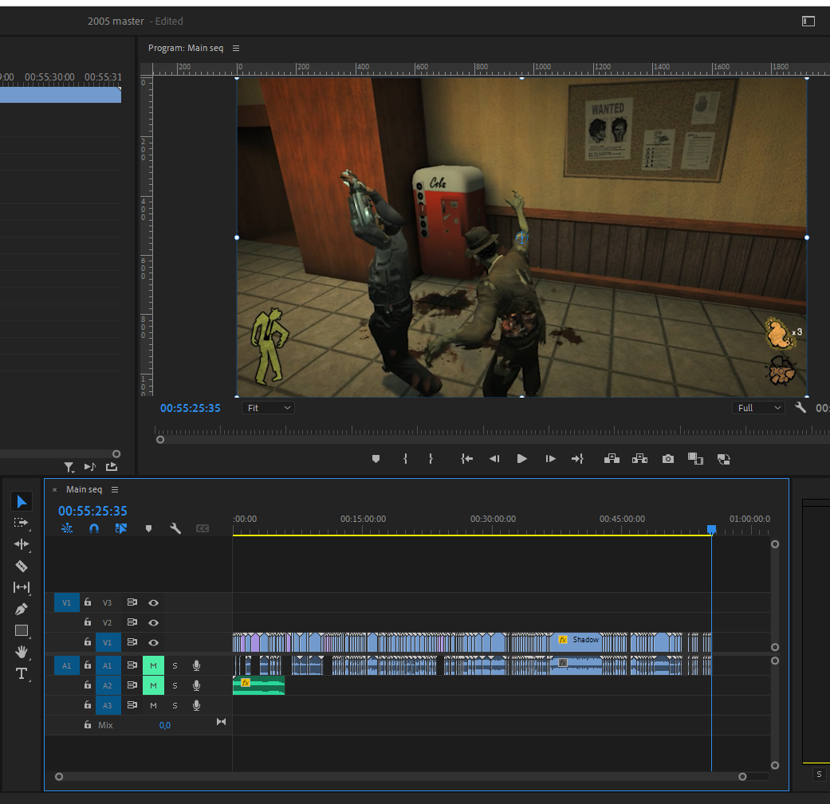Open timeline display settings wrench

click(175, 528)
